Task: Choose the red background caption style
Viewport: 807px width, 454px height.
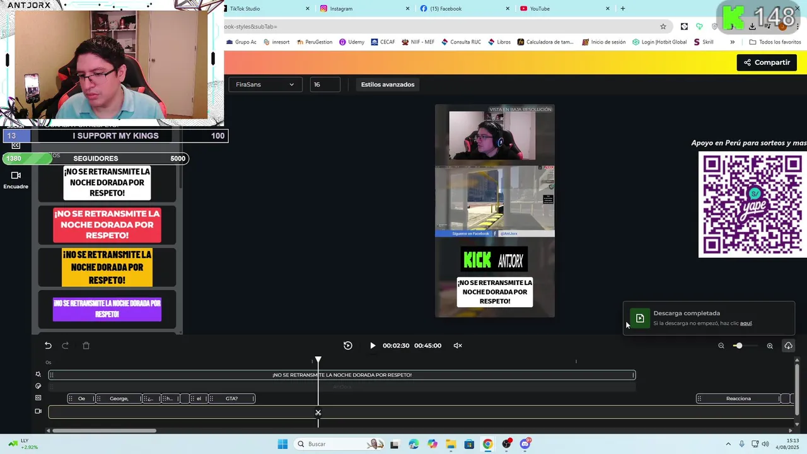Action: [107, 225]
